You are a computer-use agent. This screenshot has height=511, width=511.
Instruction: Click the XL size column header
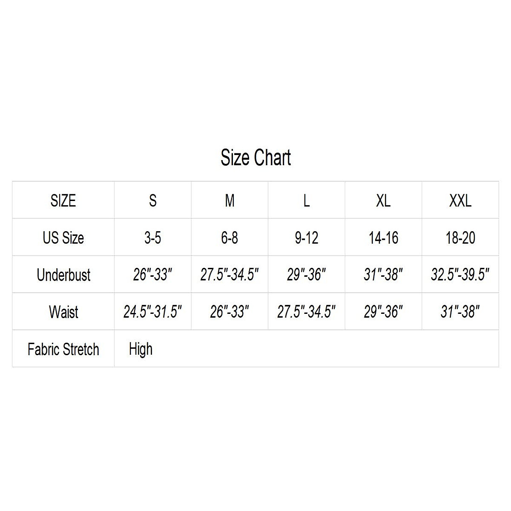(383, 201)
